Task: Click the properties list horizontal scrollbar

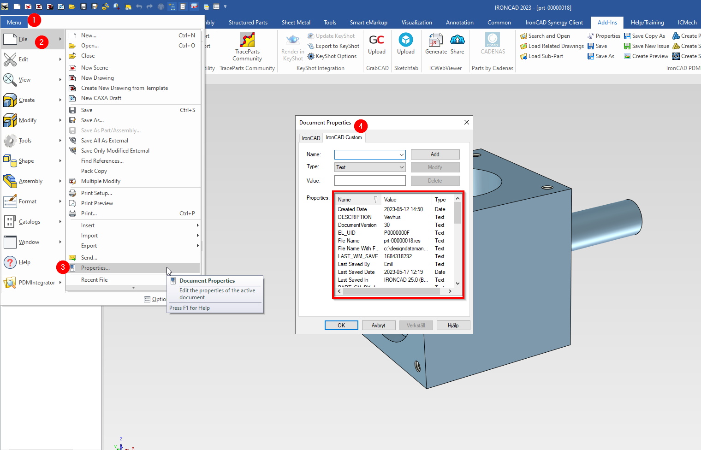Action: coord(394,291)
